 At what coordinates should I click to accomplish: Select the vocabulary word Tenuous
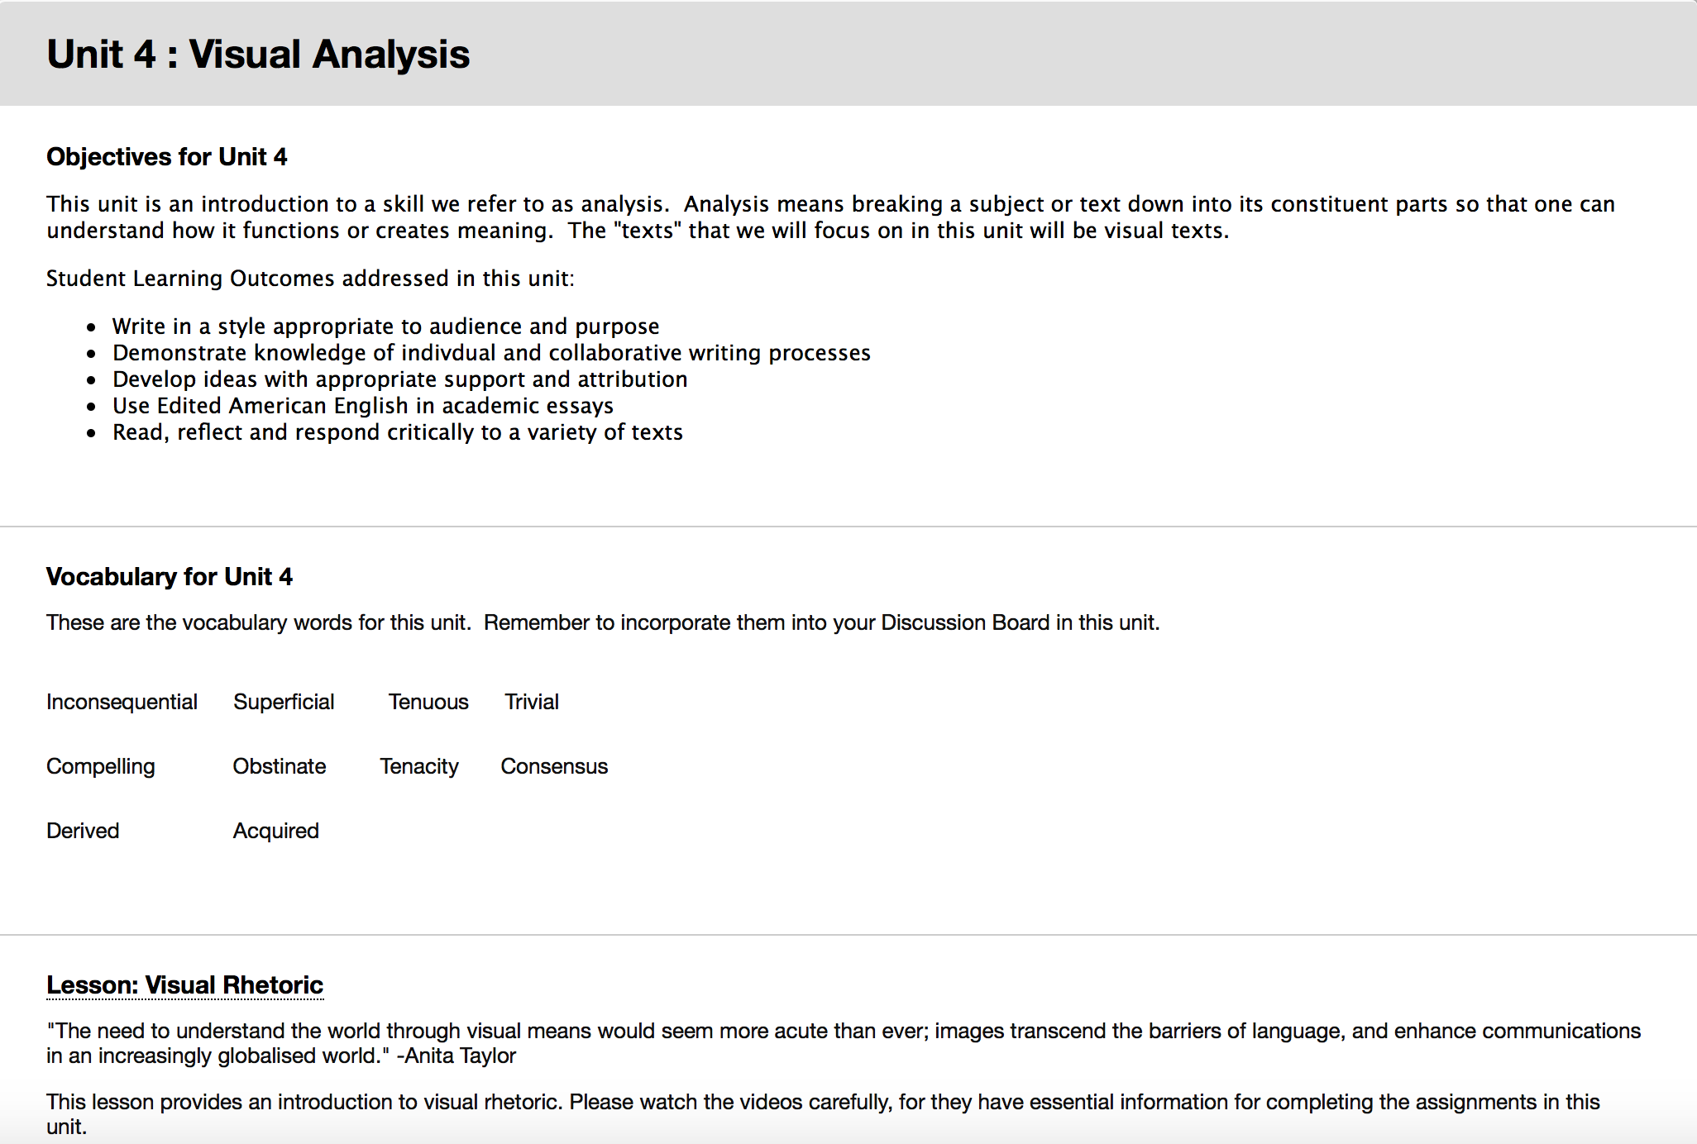coord(428,702)
